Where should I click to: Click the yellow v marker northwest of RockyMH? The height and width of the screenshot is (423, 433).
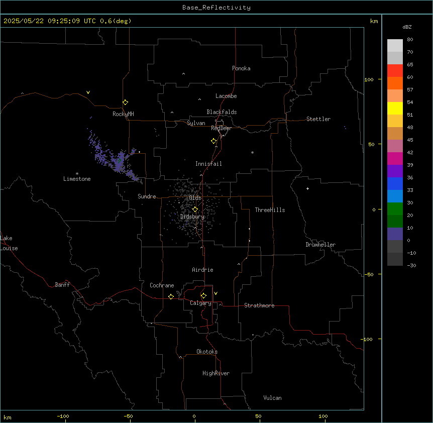[x=88, y=92]
